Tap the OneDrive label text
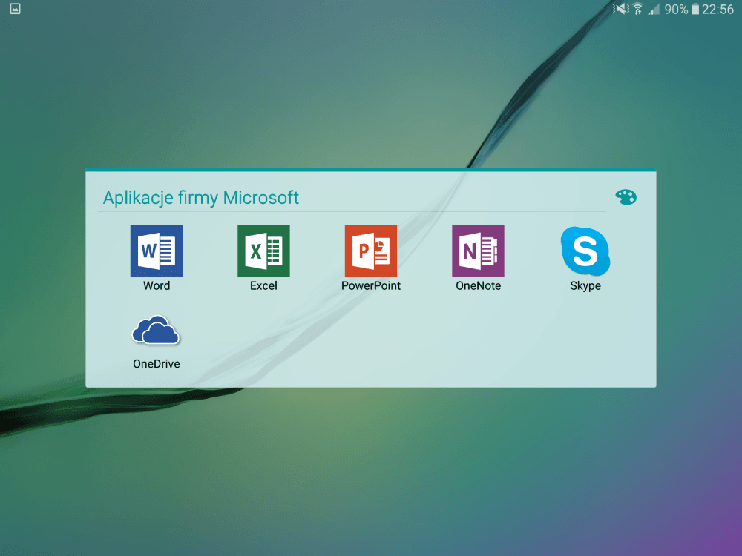 [x=156, y=363]
